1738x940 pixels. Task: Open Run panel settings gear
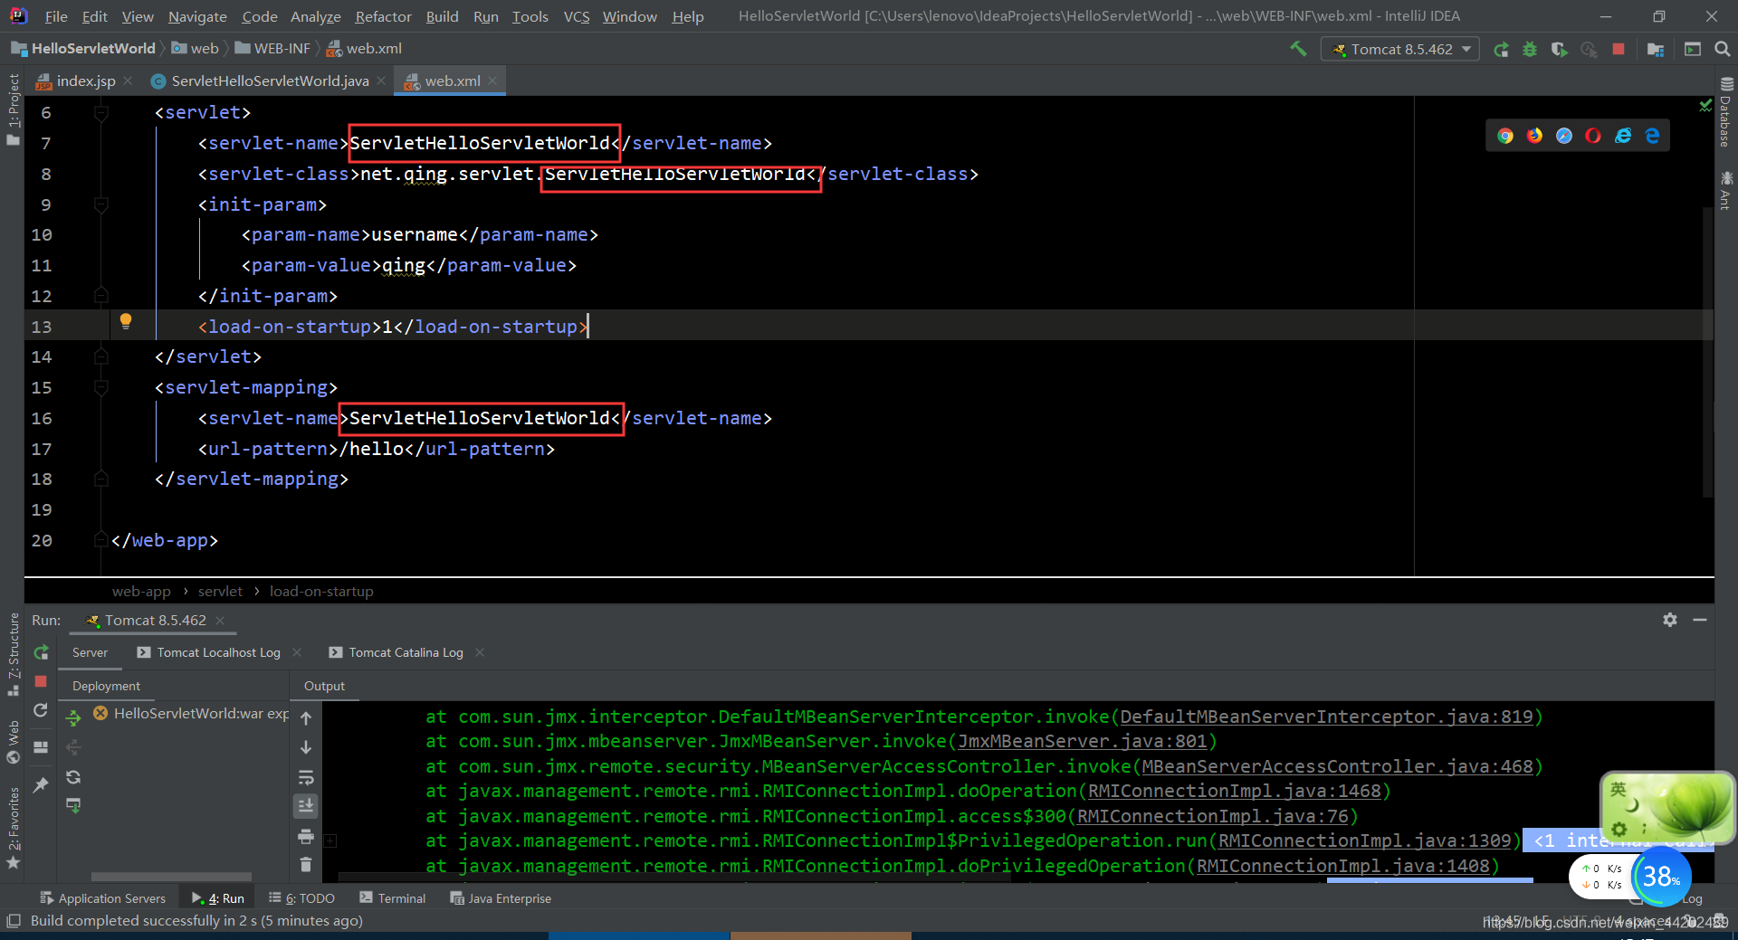point(1670,620)
